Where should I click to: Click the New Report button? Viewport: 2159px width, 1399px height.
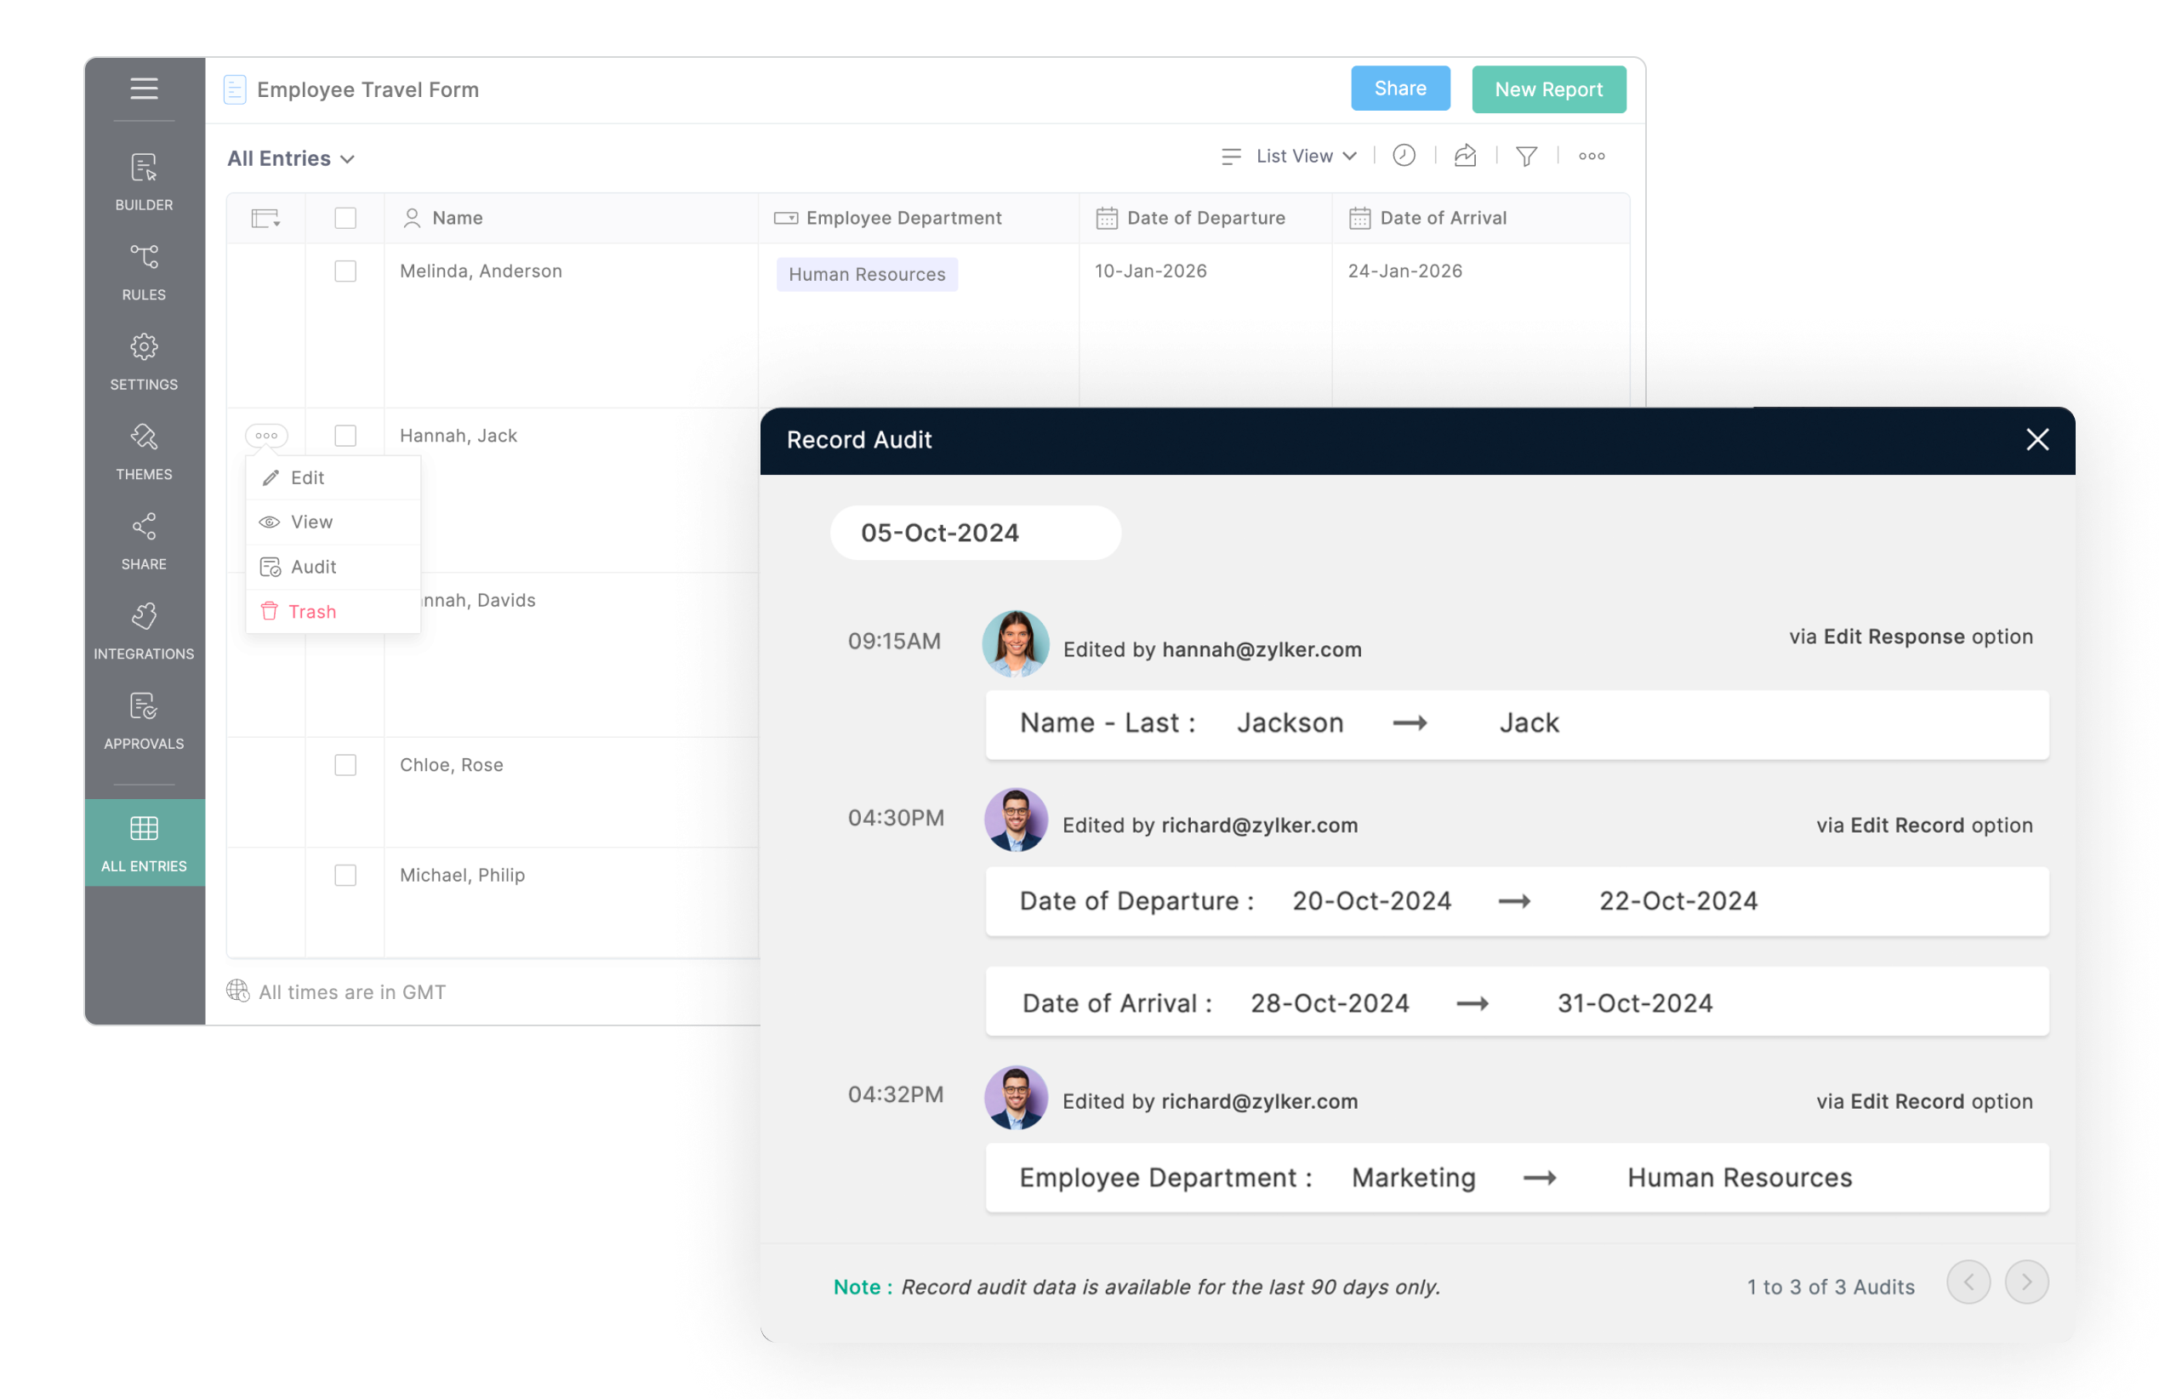pos(1547,89)
